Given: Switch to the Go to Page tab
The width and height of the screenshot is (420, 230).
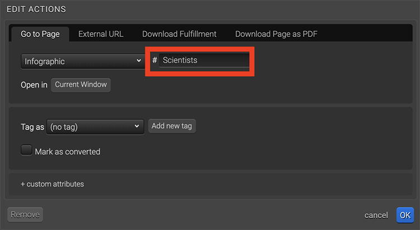Looking at the screenshot, I should 40,34.
